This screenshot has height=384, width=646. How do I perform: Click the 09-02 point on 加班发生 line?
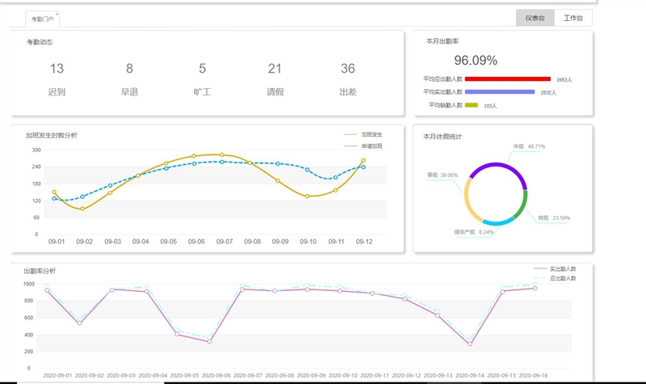click(x=82, y=209)
